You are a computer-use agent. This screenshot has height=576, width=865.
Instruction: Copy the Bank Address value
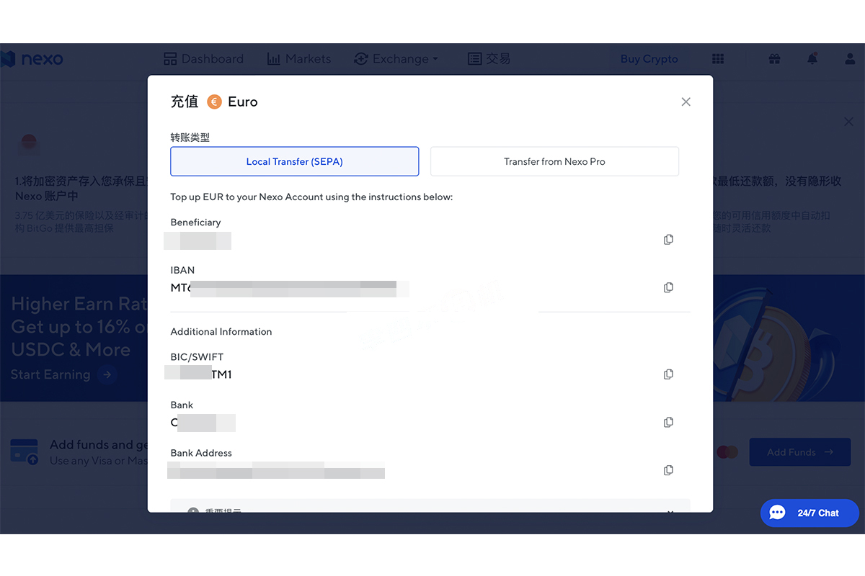coord(668,470)
